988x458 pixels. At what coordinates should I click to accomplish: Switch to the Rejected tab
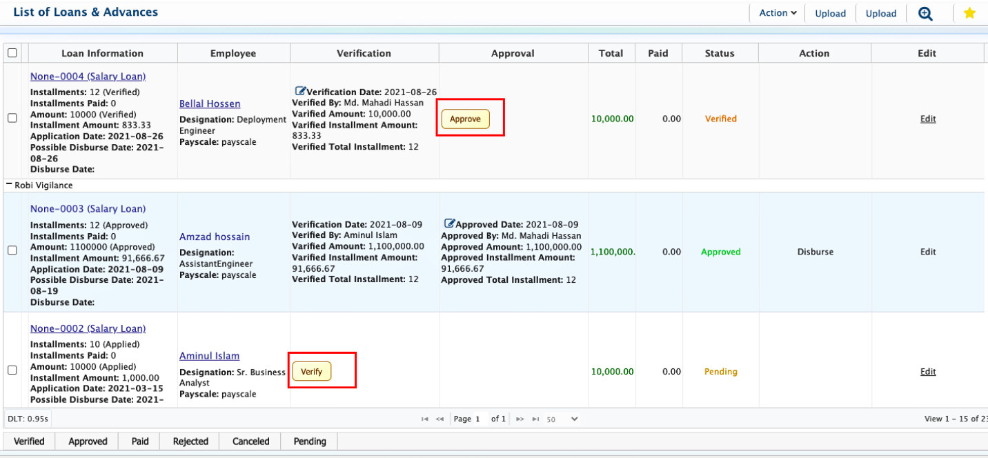pyautogui.click(x=190, y=441)
